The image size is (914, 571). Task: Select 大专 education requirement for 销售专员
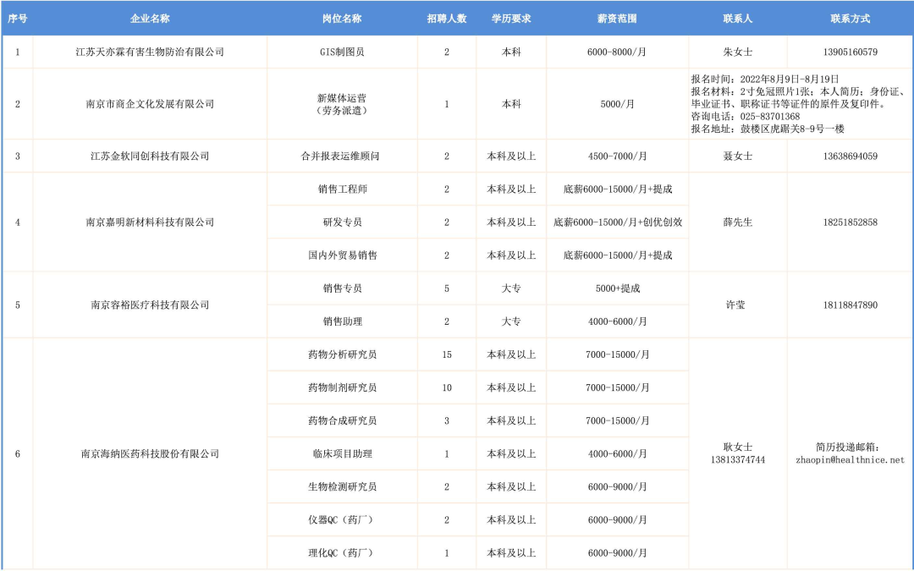512,288
